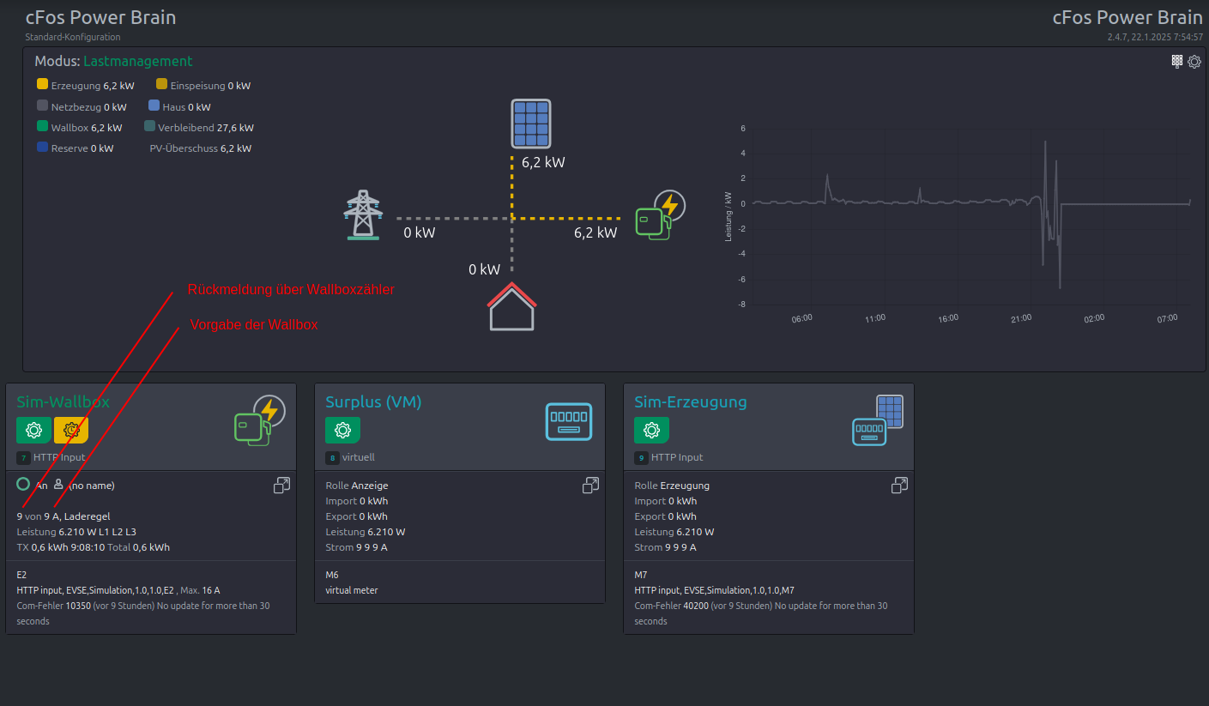Click the cFos Power Brain title at left
1209x706 pixels.
(x=101, y=17)
